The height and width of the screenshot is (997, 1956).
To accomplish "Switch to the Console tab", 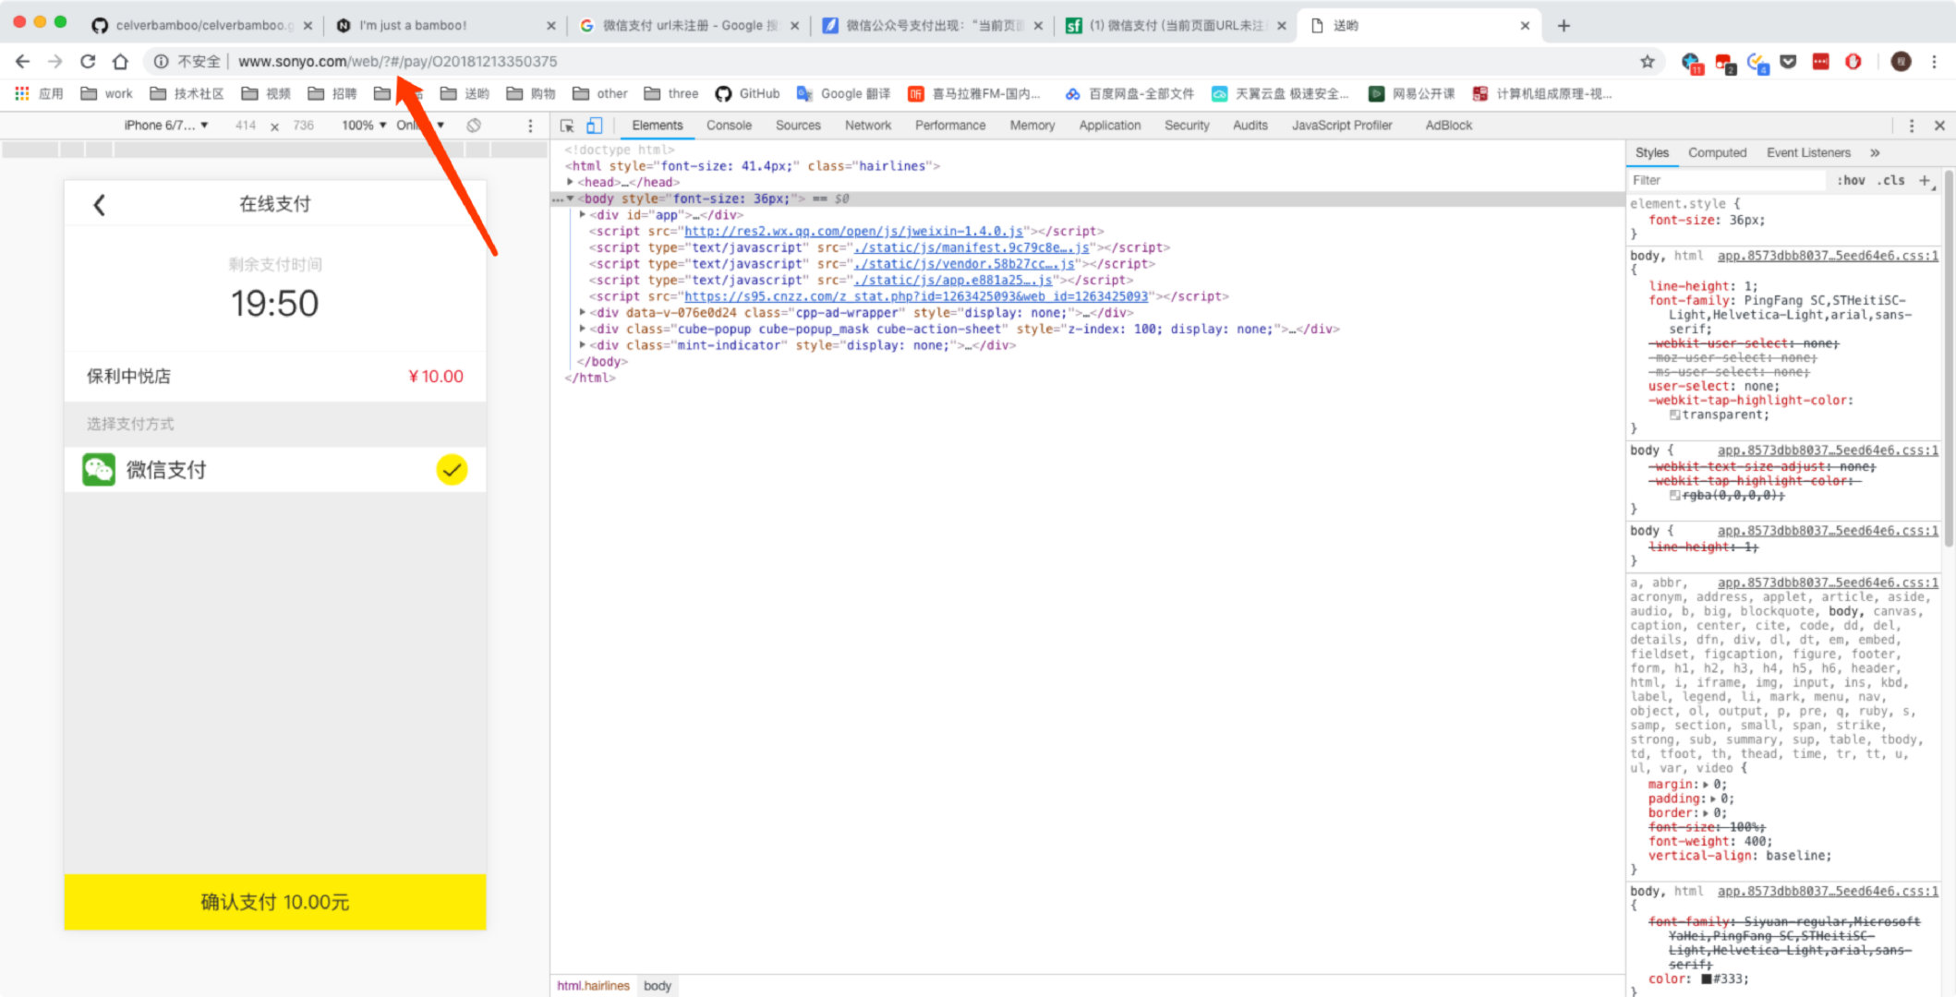I will [x=729, y=126].
